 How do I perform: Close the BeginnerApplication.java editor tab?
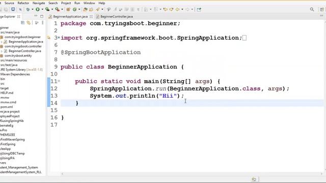91,16
